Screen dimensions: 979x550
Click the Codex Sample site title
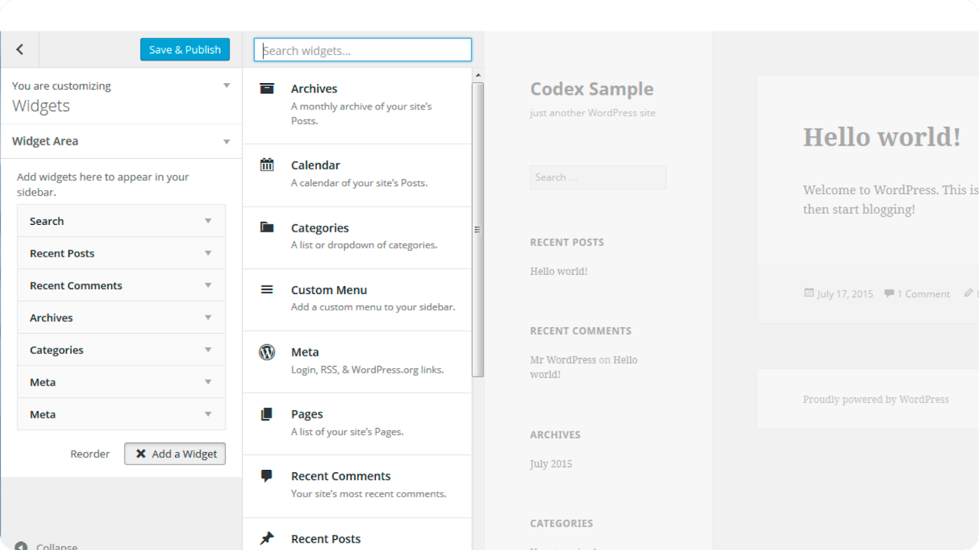(x=592, y=89)
